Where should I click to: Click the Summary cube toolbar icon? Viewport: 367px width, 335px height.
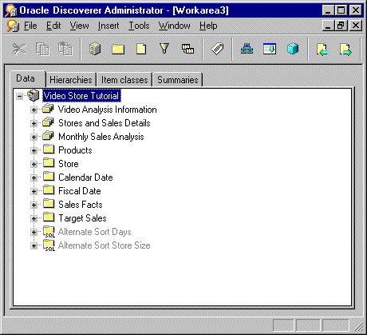293,49
